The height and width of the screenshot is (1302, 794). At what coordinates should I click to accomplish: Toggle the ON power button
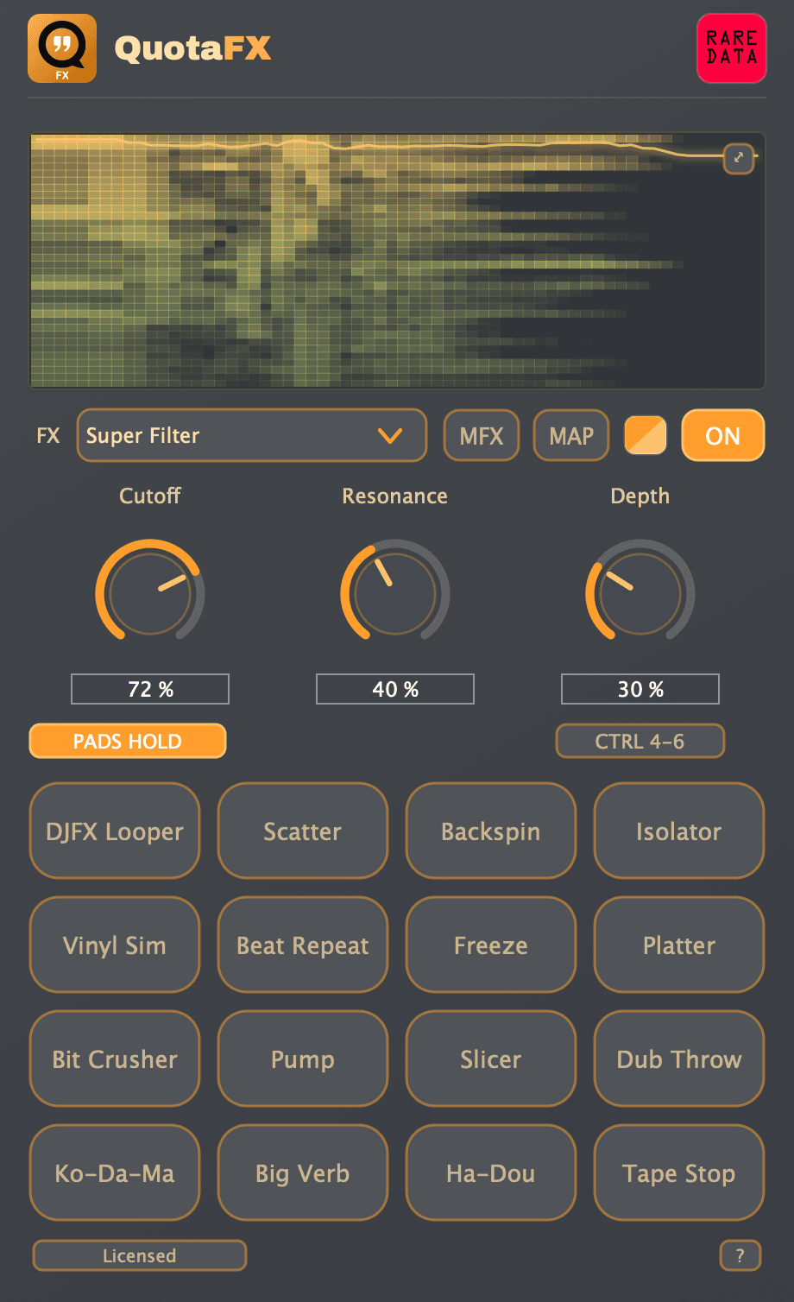(x=723, y=435)
